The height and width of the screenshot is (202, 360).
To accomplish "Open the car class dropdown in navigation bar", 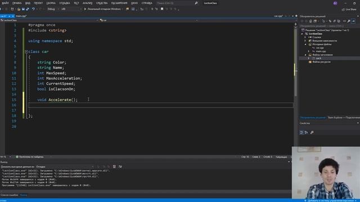I will [148, 20].
